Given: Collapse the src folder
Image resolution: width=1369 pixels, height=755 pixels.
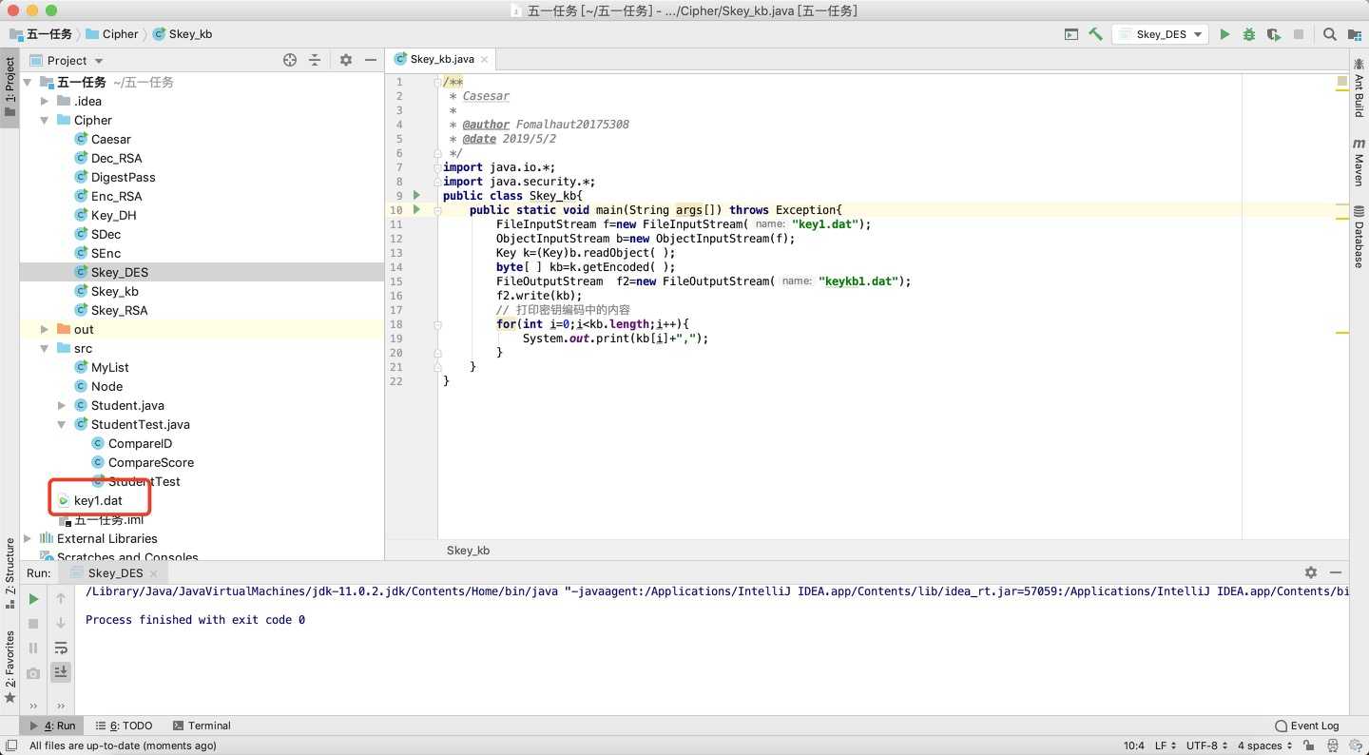Looking at the screenshot, I should click(x=45, y=348).
